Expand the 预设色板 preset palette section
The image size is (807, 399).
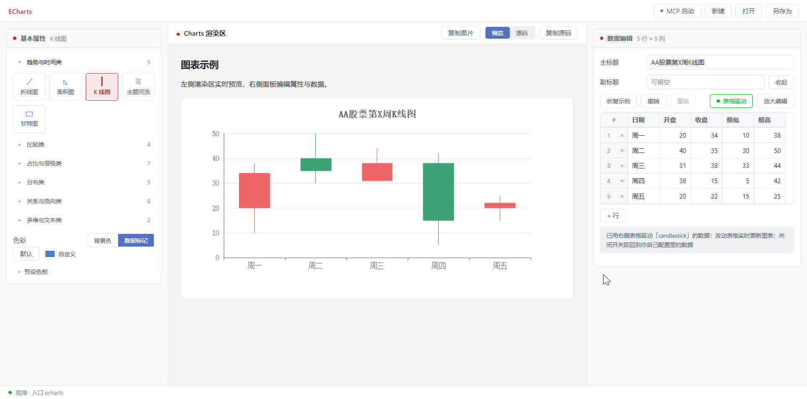coord(33,272)
